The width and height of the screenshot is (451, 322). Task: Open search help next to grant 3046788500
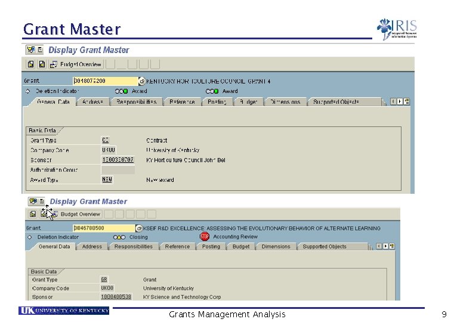click(138, 228)
